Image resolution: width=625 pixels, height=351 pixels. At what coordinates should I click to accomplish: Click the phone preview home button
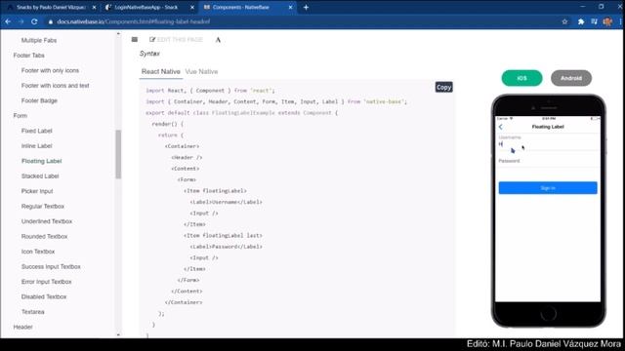pyautogui.click(x=548, y=314)
